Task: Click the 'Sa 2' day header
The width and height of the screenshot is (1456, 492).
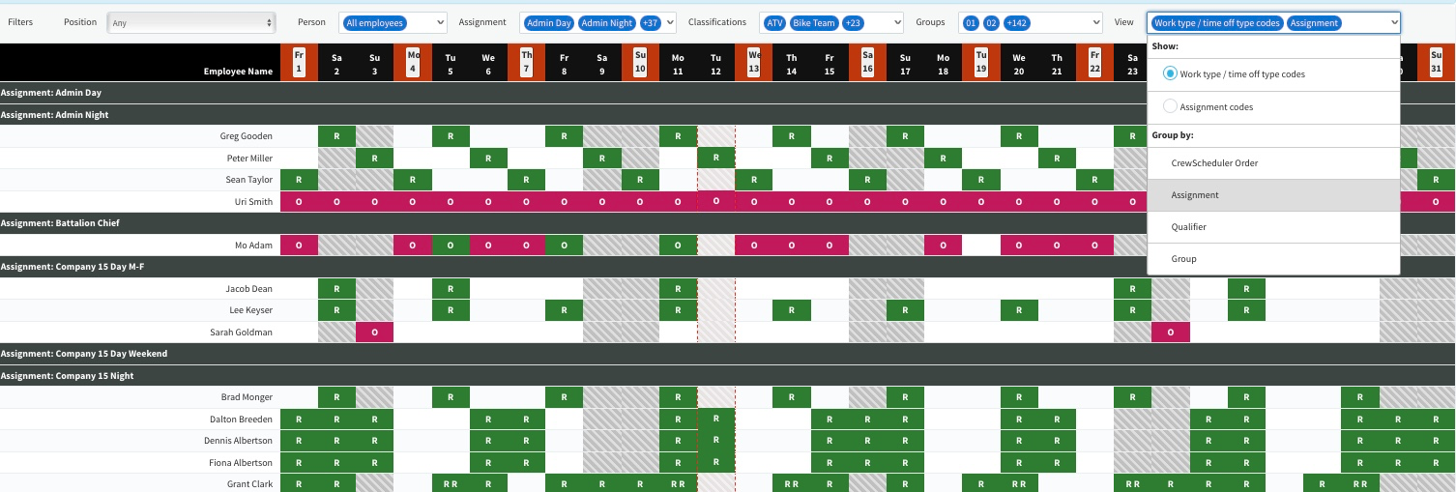Action: click(x=336, y=63)
